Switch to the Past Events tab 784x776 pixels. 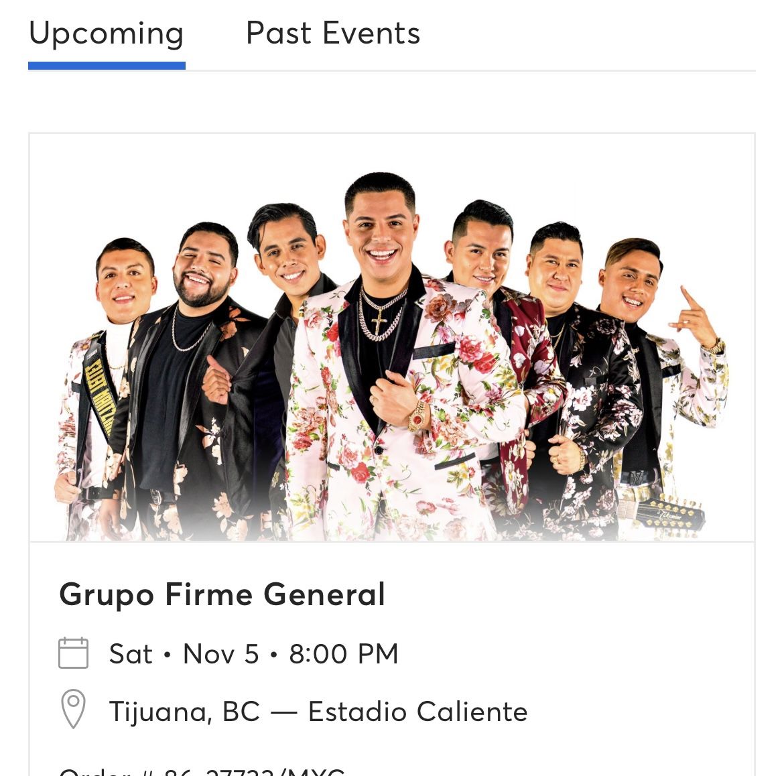pos(332,34)
